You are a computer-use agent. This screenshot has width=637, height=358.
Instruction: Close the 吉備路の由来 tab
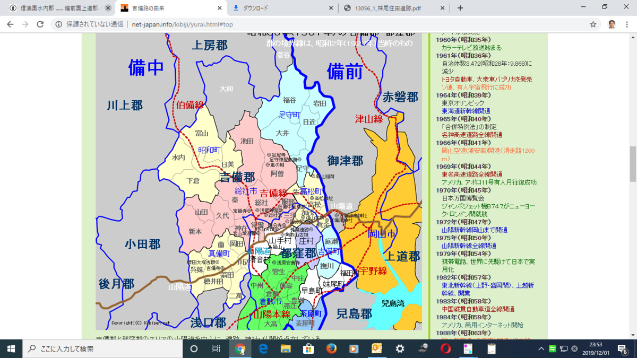pos(219,8)
